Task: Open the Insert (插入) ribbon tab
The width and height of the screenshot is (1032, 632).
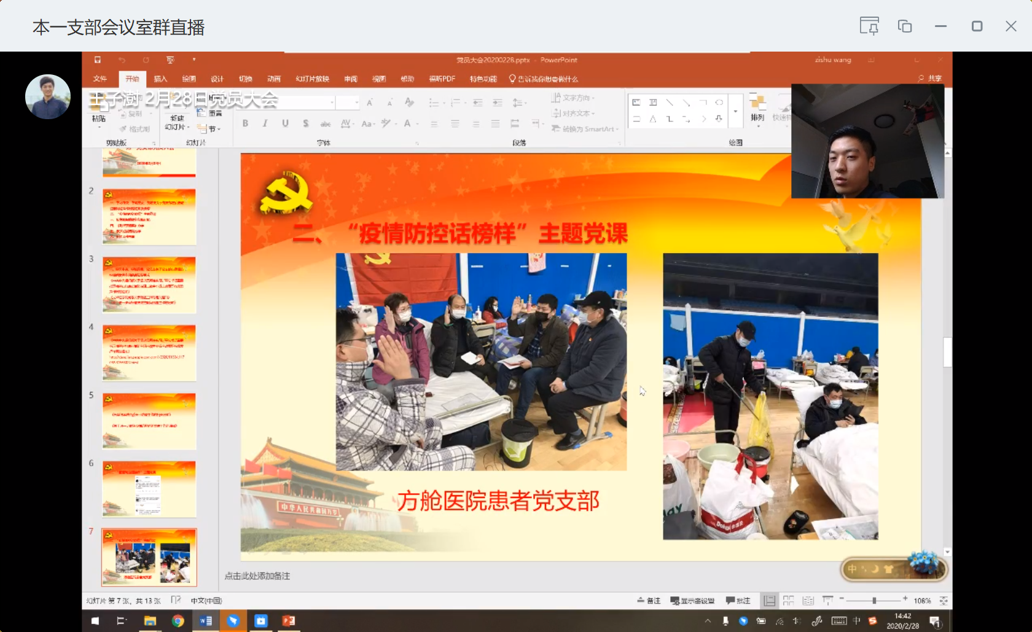Action: (x=160, y=79)
